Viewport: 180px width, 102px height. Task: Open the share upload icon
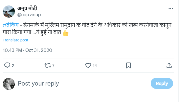point(169,66)
